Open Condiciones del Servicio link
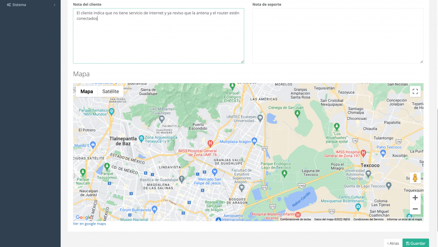Image resolution: width=438 pixels, height=247 pixels. point(368,219)
